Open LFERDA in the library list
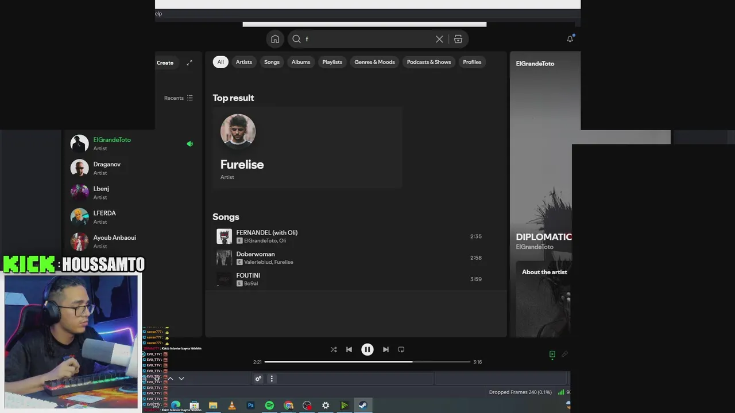735x413 pixels. tap(131, 217)
